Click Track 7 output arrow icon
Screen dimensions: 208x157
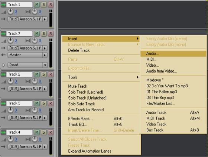click(3, 55)
